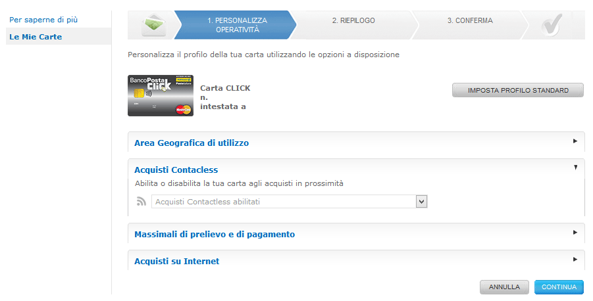Expand Area Geografica di utilizzo arrow
This screenshot has height=301, width=593.
pyautogui.click(x=575, y=141)
